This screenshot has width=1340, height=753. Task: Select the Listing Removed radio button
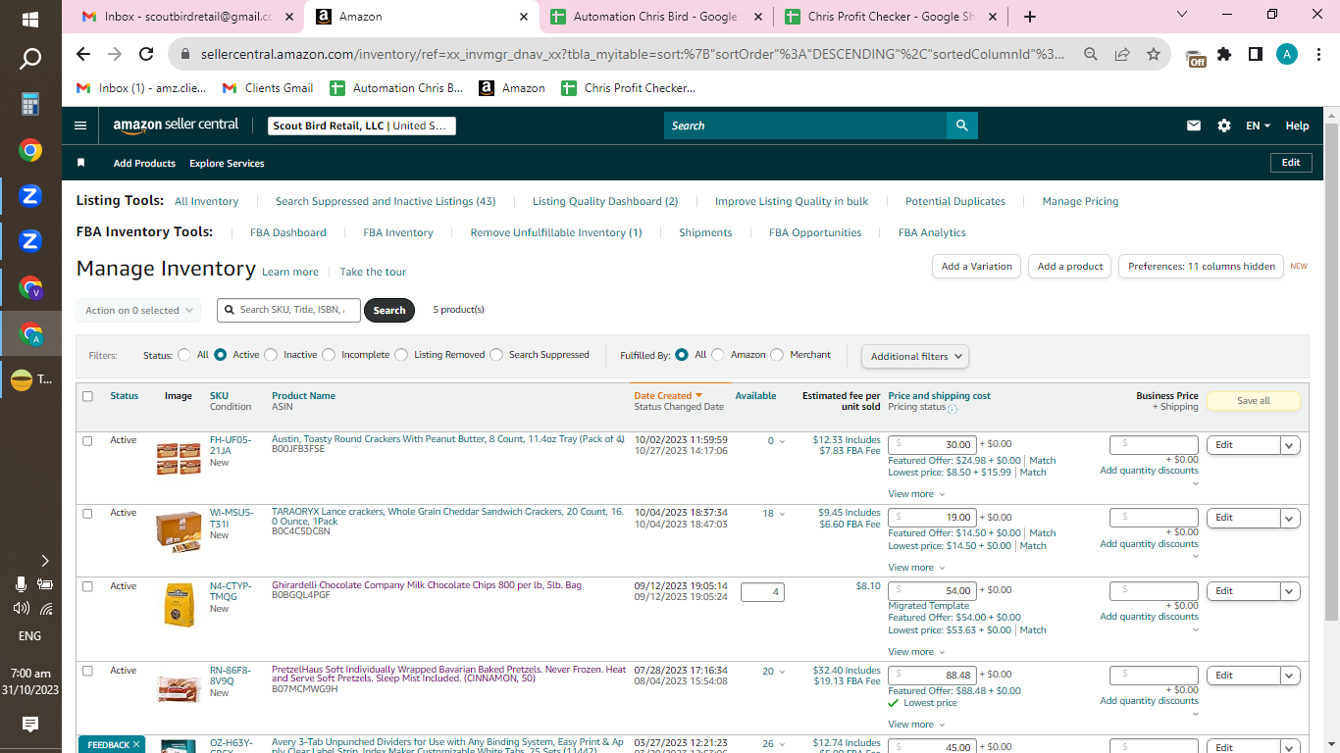click(401, 355)
